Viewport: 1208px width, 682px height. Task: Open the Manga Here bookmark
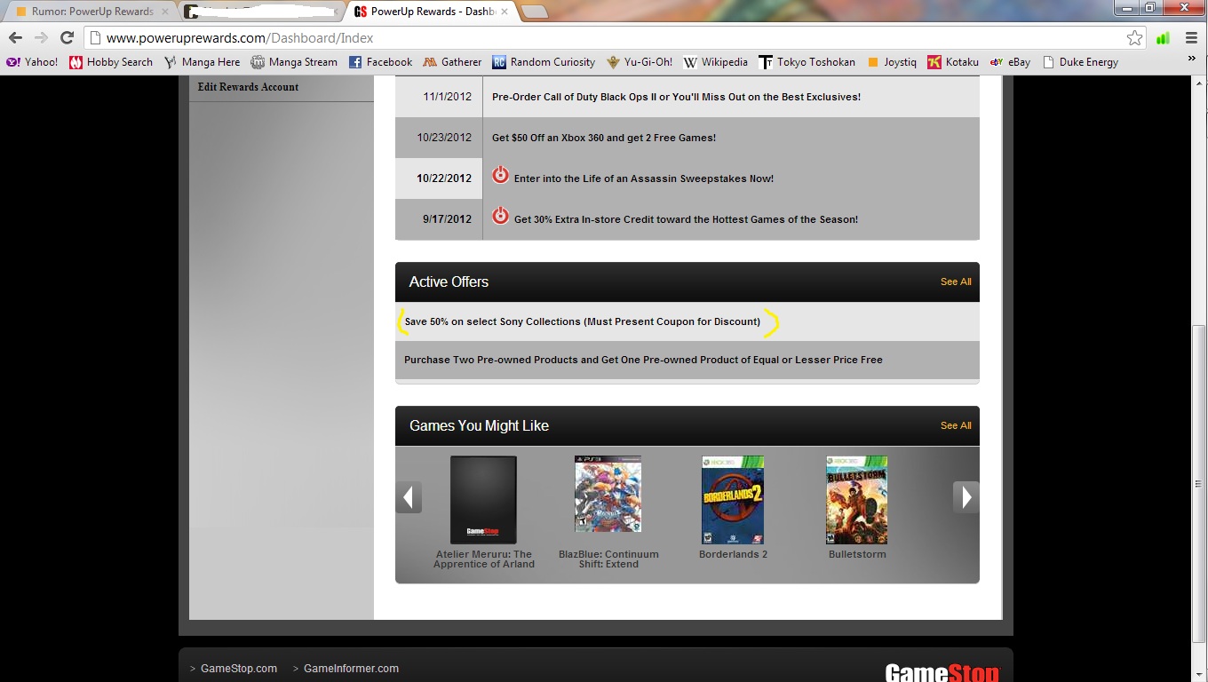202,62
